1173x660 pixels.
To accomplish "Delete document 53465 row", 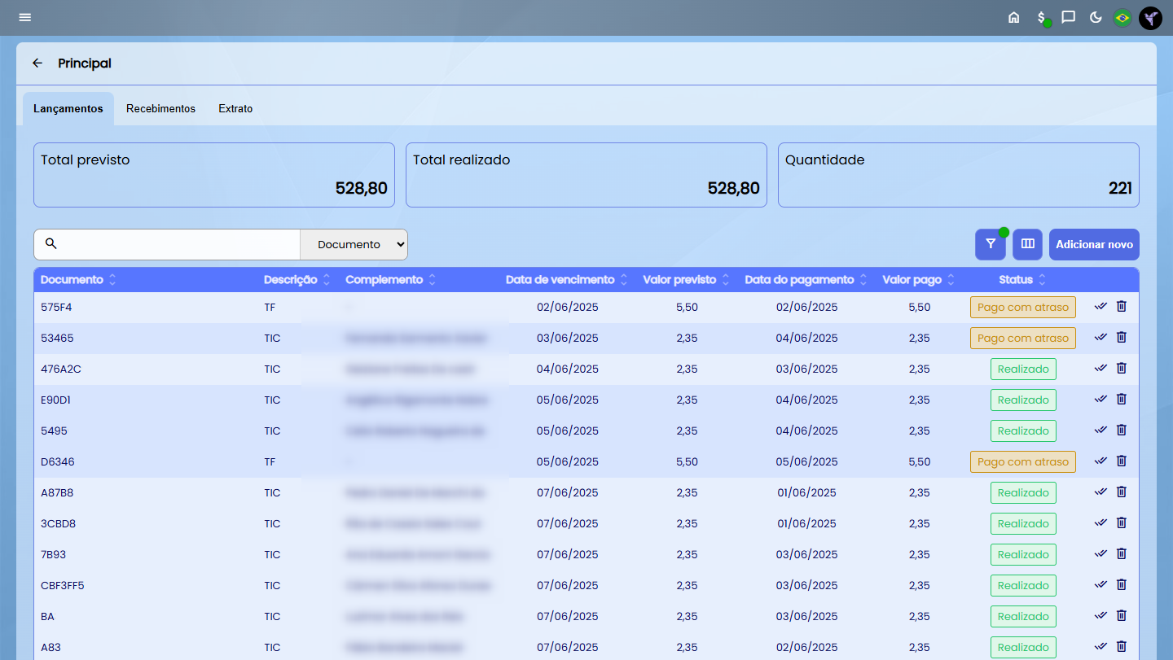I will tap(1122, 337).
